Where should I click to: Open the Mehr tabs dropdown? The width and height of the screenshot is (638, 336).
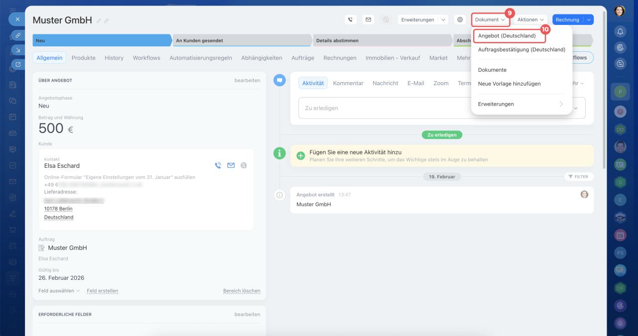[x=464, y=58]
